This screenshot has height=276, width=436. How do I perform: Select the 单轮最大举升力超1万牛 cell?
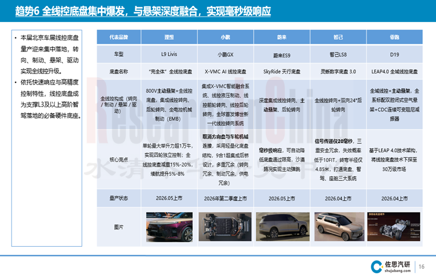point(169,160)
